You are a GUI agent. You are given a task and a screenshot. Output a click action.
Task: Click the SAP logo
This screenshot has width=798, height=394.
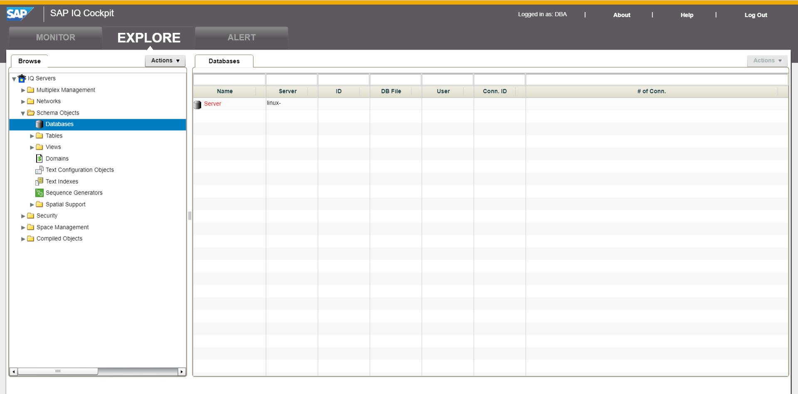point(20,14)
